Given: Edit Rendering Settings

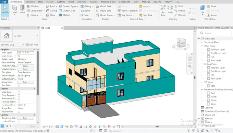Looking at the screenshot, I should coord(26,118).
